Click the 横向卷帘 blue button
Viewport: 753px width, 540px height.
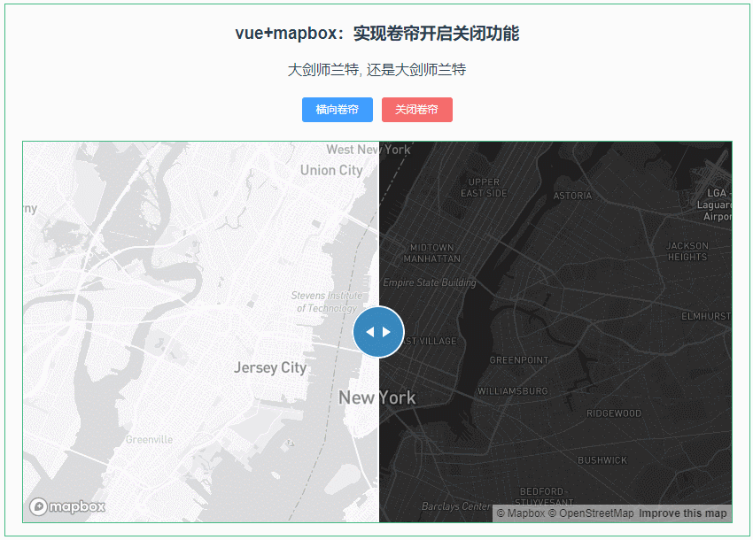click(338, 110)
